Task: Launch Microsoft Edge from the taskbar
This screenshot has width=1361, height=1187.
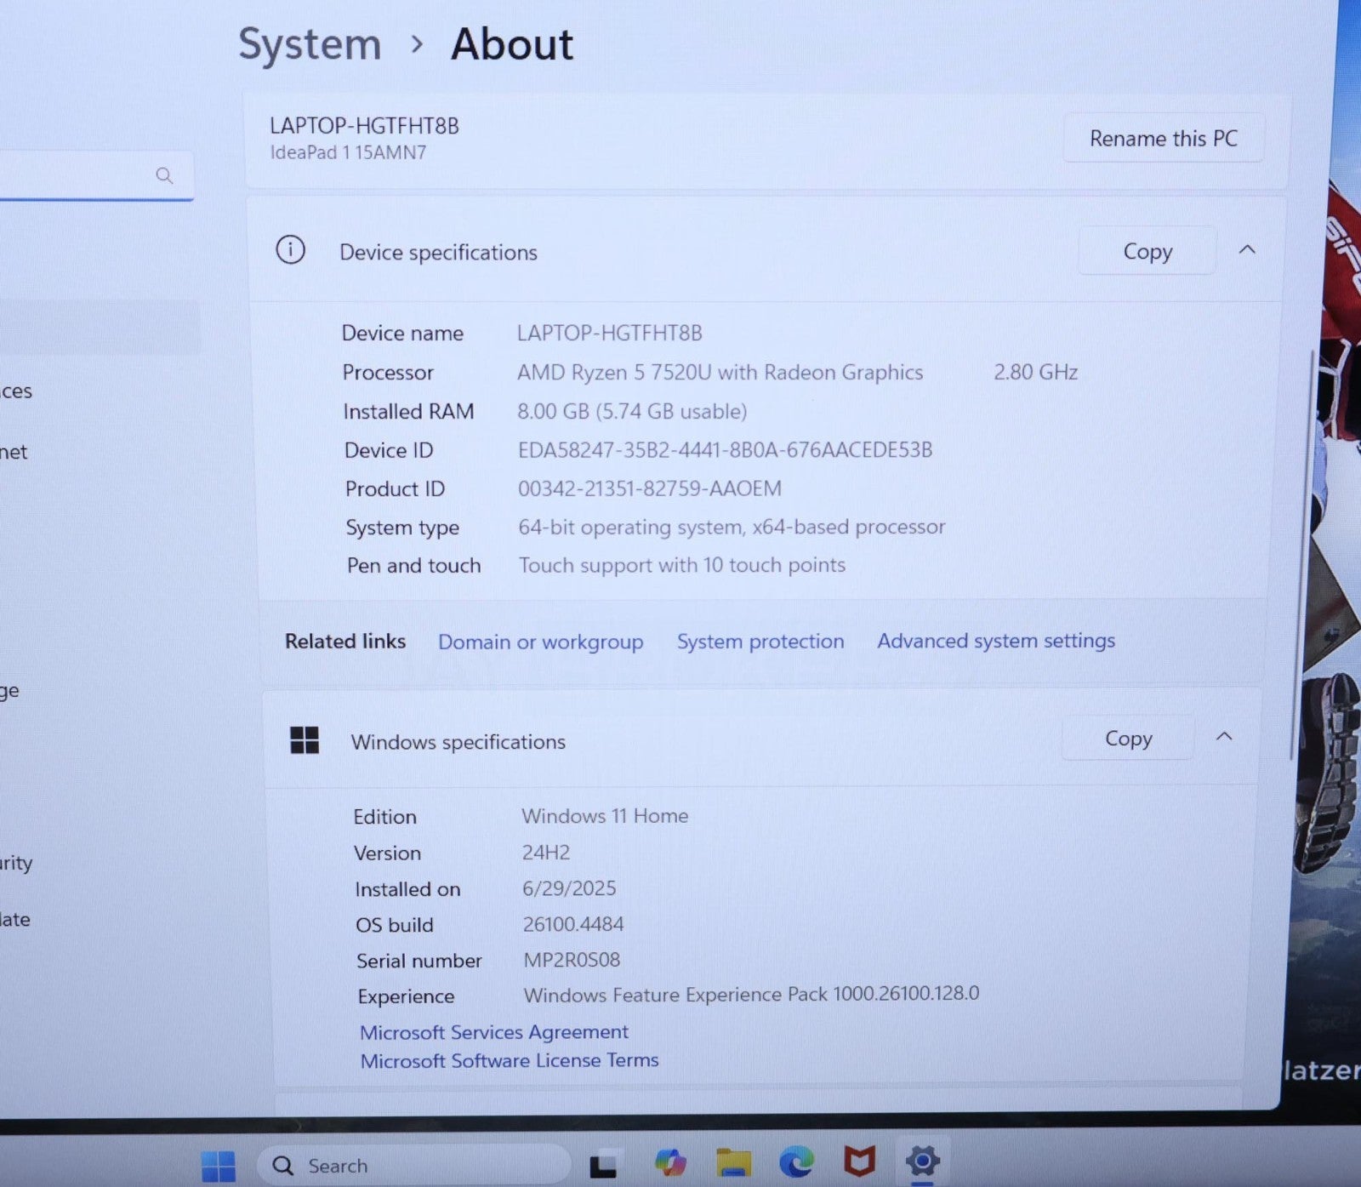Action: point(796,1161)
